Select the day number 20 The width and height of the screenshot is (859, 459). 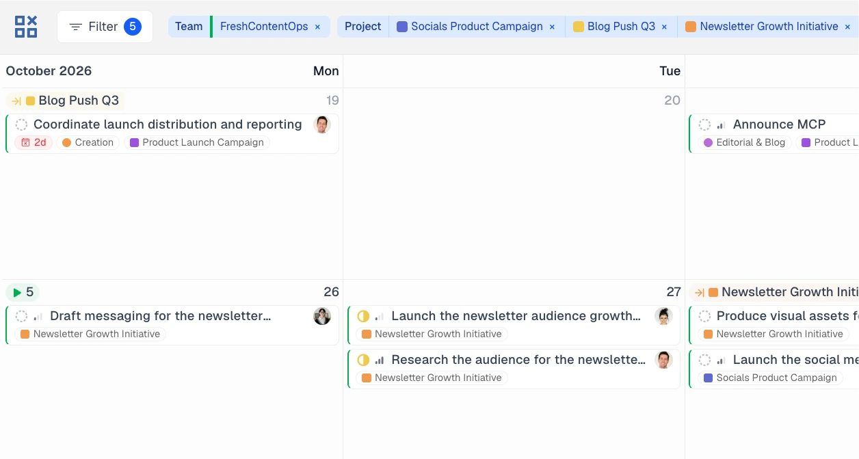pos(672,101)
